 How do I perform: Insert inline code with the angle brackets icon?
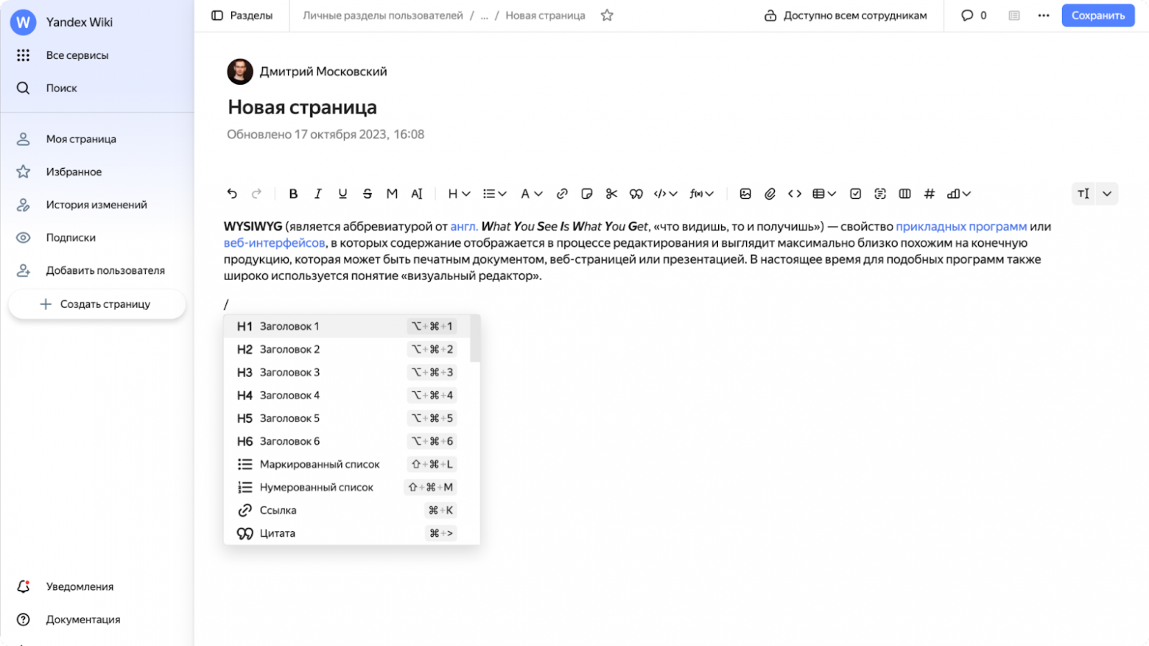795,194
